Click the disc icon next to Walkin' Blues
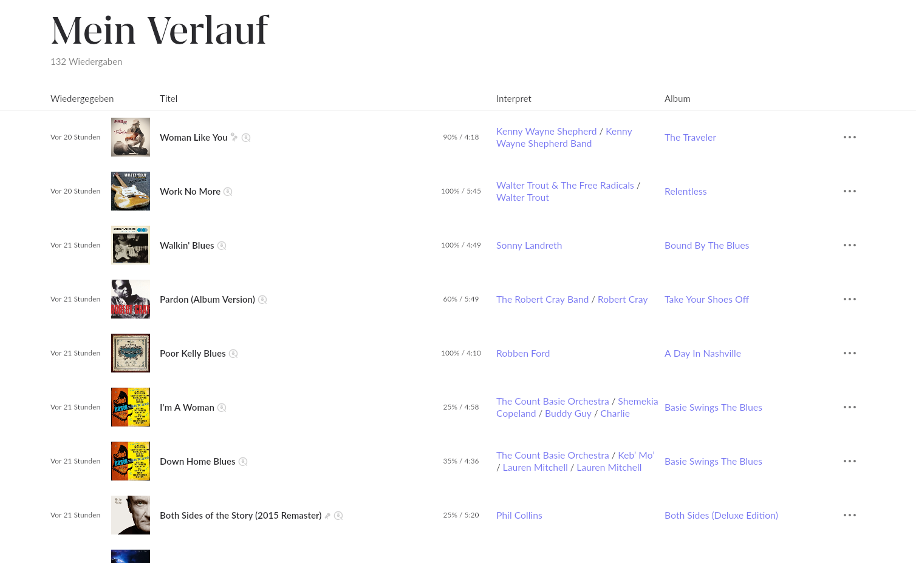Viewport: 916px width, 563px height. 222,246
